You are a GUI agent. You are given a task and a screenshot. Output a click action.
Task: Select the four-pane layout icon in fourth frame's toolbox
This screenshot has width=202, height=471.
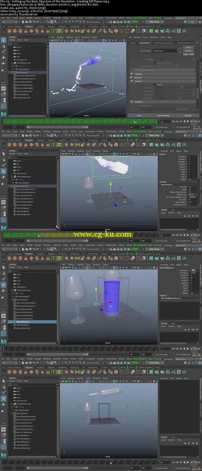click(3, 435)
